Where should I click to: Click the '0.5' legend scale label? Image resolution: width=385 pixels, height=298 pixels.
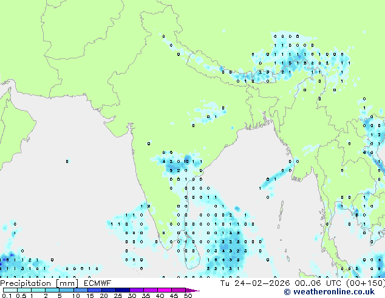[x=21, y=296]
